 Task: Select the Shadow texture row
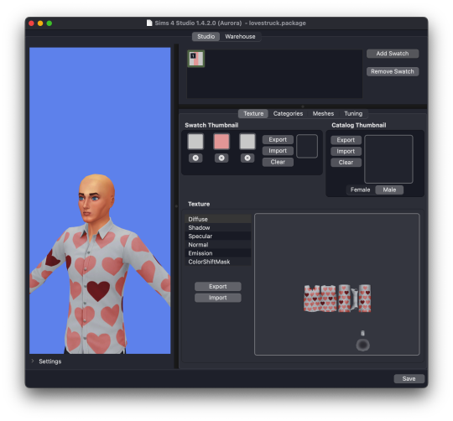[x=218, y=227]
